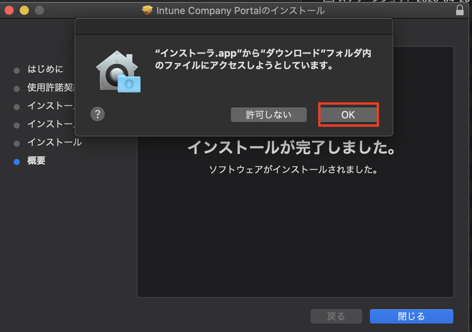Viewport: 472px width, 332px height.
Task: Select the 概要 step in sidebar
Action: click(36, 161)
